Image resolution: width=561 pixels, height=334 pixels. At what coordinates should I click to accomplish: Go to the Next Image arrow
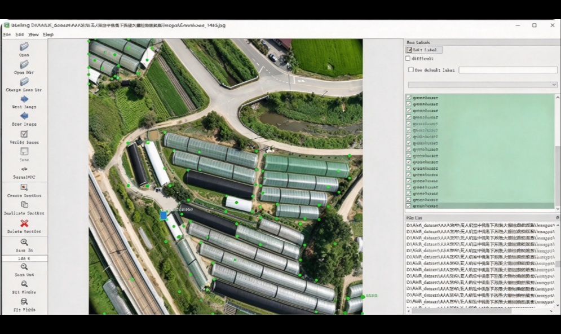pos(24,99)
